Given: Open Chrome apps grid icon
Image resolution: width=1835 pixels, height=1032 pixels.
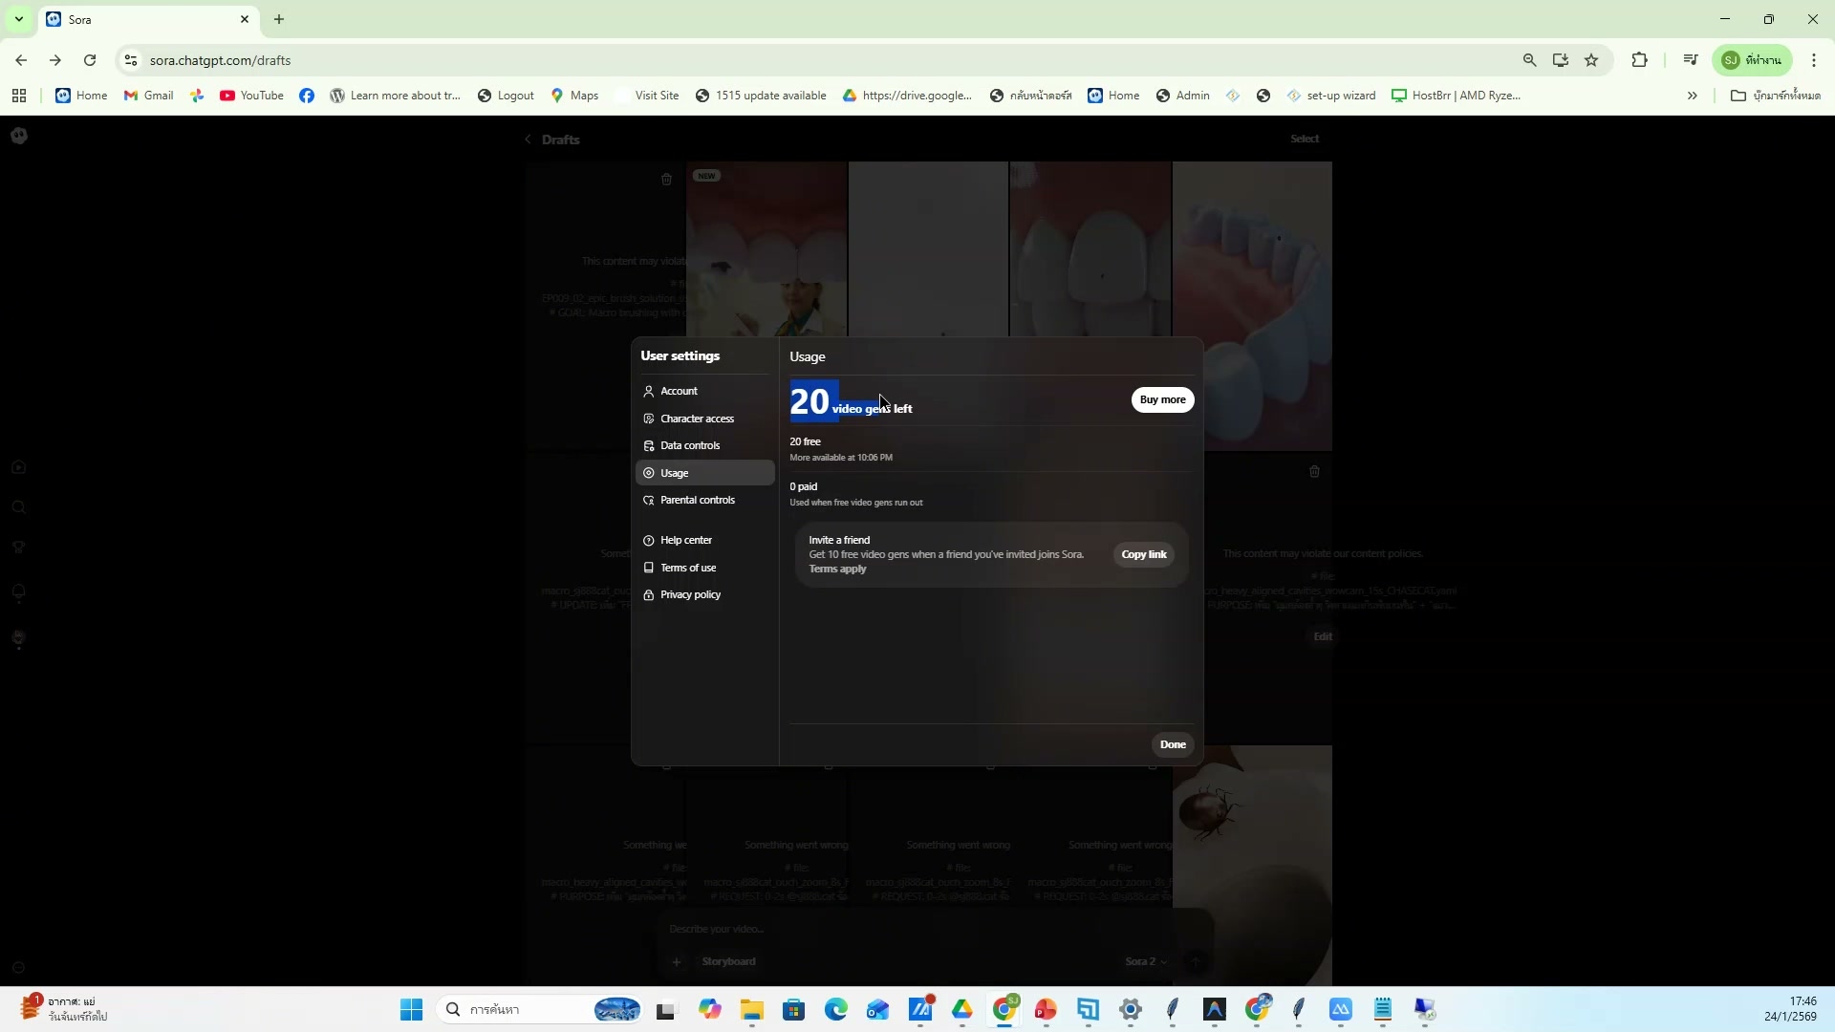Looking at the screenshot, I should tap(19, 96).
